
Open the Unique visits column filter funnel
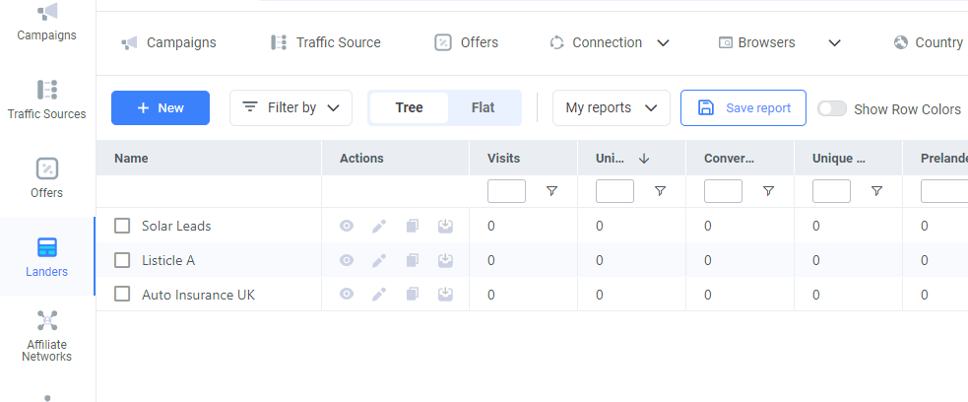660,191
